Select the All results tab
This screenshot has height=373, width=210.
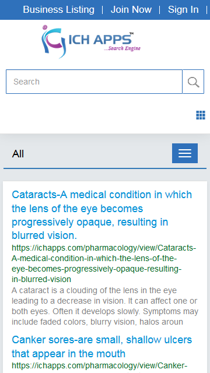[18, 154]
